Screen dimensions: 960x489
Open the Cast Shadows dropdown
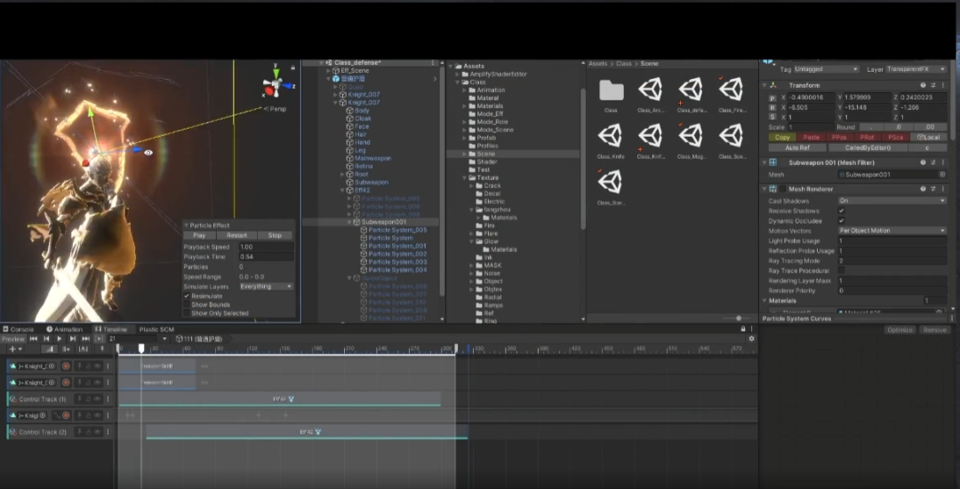click(892, 201)
